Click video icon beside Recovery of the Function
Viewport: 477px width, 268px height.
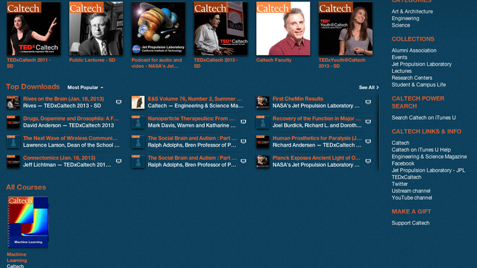(x=368, y=122)
